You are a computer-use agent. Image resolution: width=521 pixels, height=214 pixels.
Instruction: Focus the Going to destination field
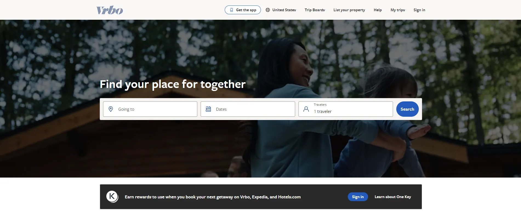coord(150,109)
